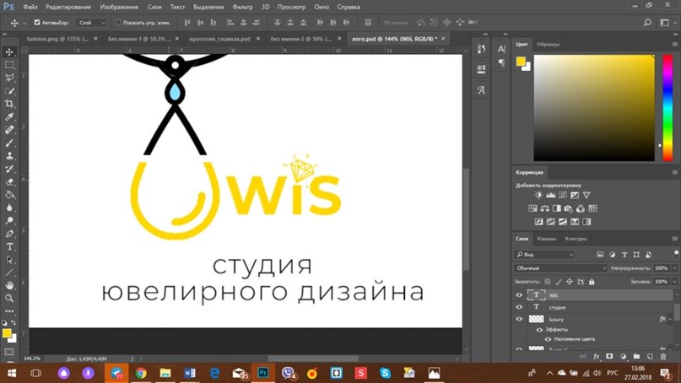This screenshot has width=681, height=383.
Task: Switch to прототип_главная.psd tab
Action: [x=219, y=39]
